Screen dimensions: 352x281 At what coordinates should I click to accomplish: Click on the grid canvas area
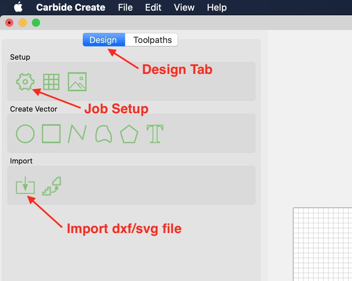tap(323, 245)
